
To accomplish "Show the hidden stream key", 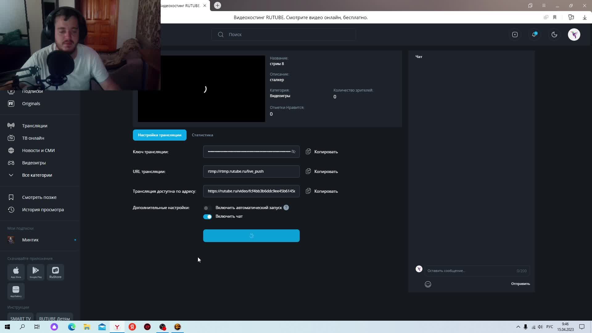I will pyautogui.click(x=293, y=152).
